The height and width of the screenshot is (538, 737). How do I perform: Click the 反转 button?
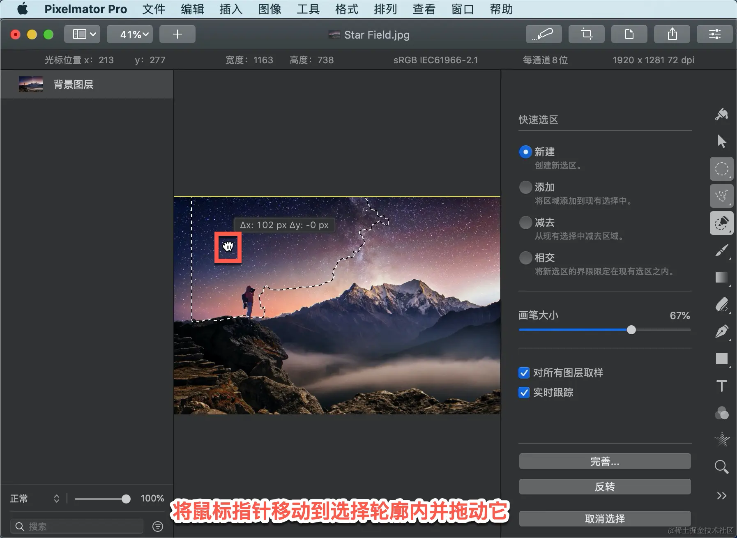[x=605, y=487]
